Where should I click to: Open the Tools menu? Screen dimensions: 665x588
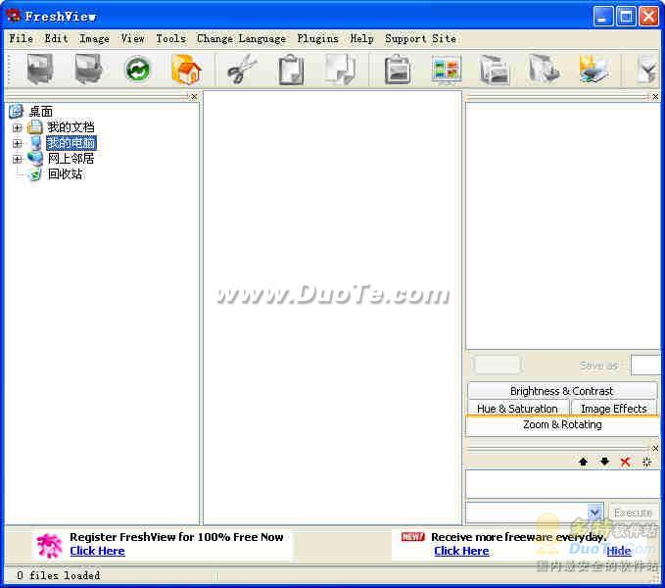coord(171,38)
